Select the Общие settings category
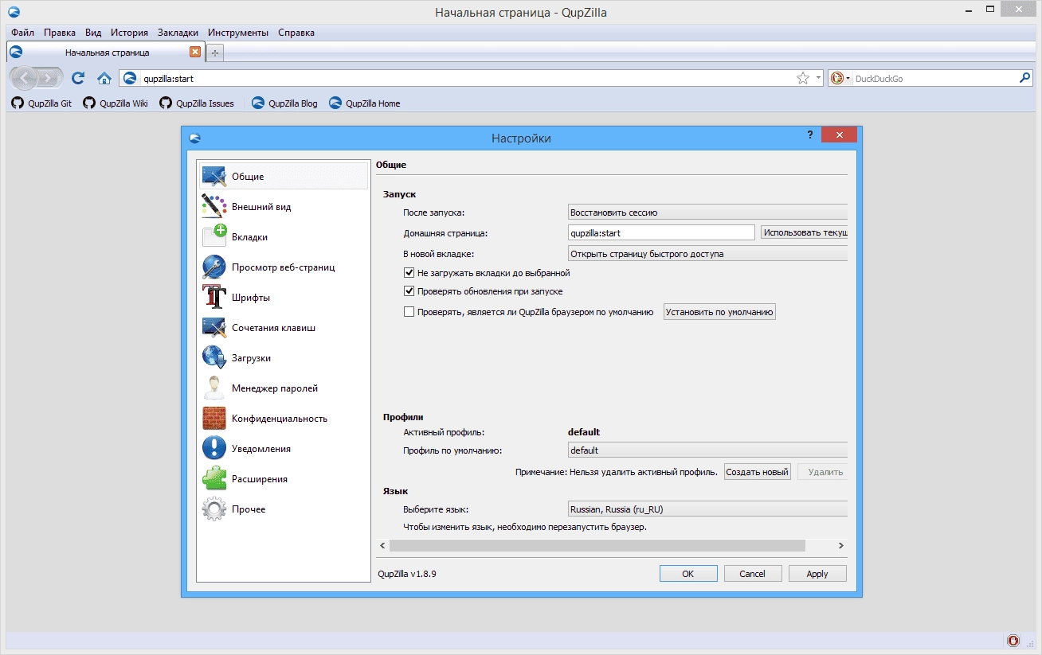Image resolution: width=1042 pixels, height=655 pixels. pyautogui.click(x=284, y=176)
